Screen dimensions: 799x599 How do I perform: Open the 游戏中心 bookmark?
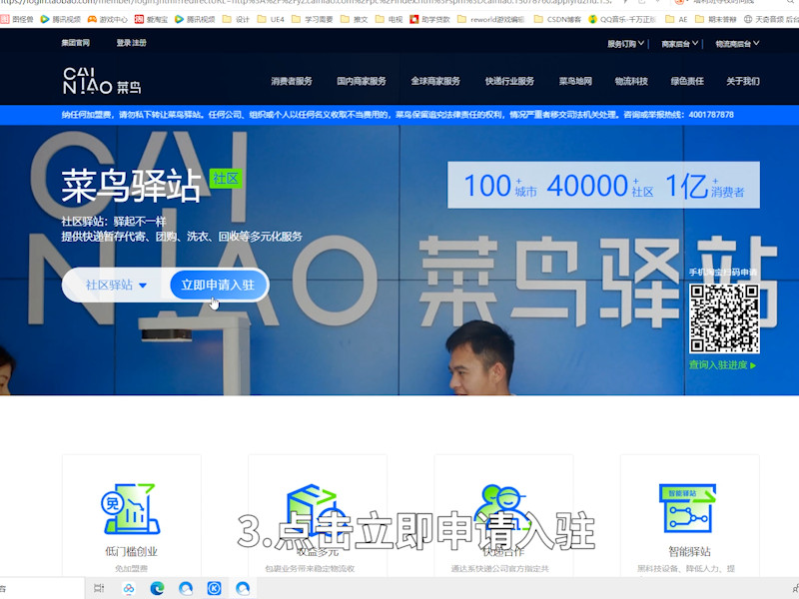pos(108,19)
